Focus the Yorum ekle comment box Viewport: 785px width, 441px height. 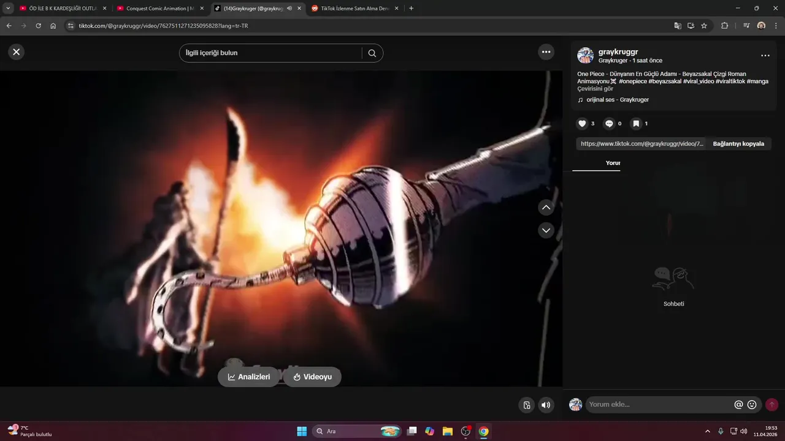click(x=659, y=405)
